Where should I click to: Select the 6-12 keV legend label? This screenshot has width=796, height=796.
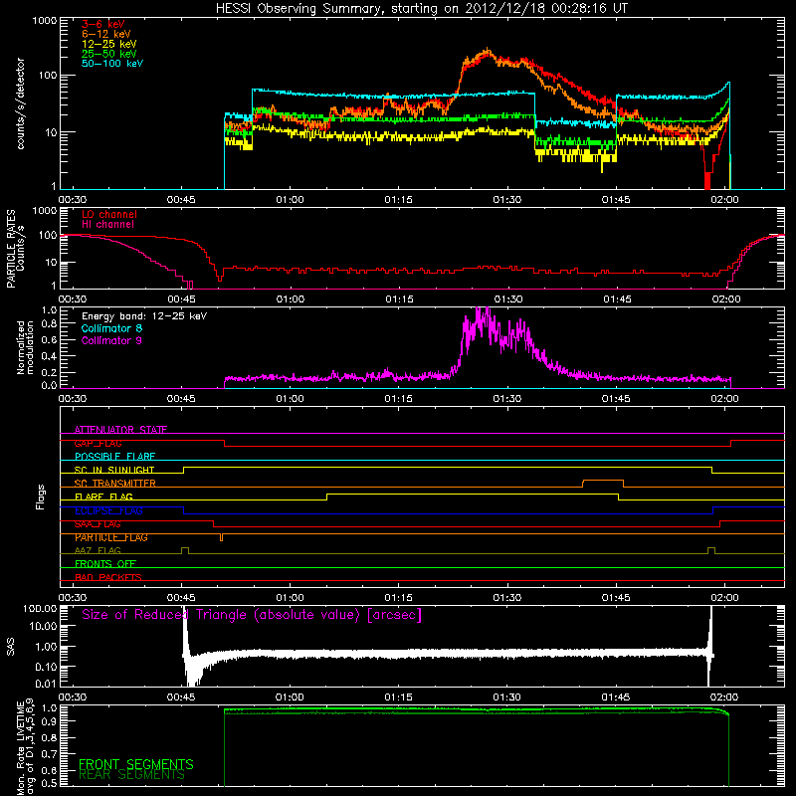click(106, 34)
